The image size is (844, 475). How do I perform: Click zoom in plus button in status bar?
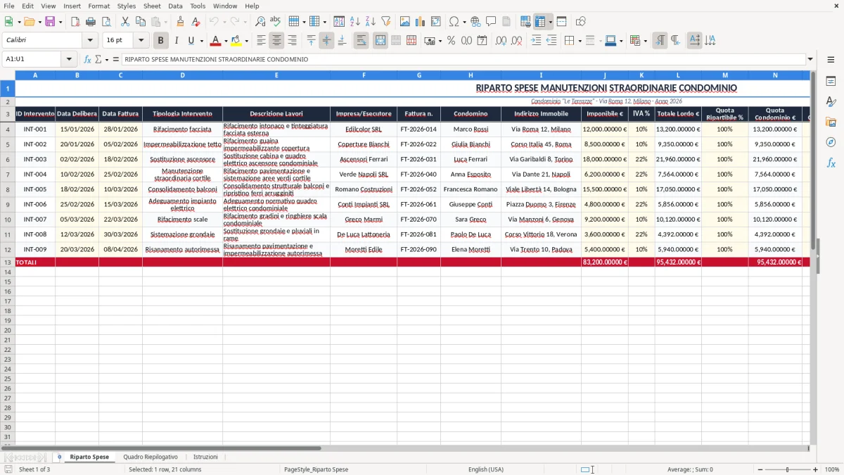(x=815, y=469)
